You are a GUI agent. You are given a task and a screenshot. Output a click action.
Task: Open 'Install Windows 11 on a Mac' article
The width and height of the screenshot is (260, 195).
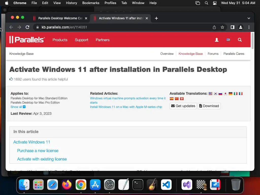(x=126, y=107)
